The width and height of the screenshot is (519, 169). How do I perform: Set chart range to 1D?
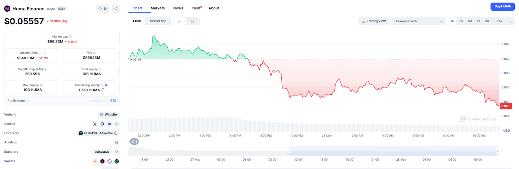[x=453, y=21]
